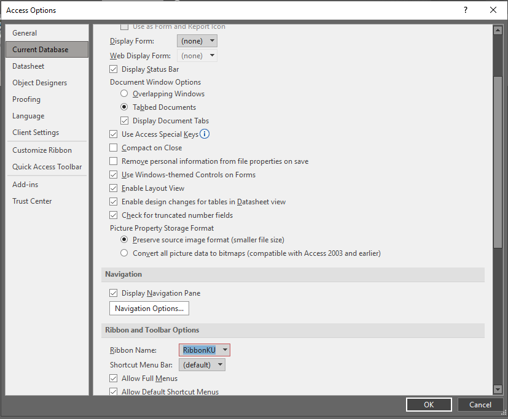Screen dimensions: 508x419
Task: Select Convert all picture data to bitmaps
Action: tap(124, 253)
